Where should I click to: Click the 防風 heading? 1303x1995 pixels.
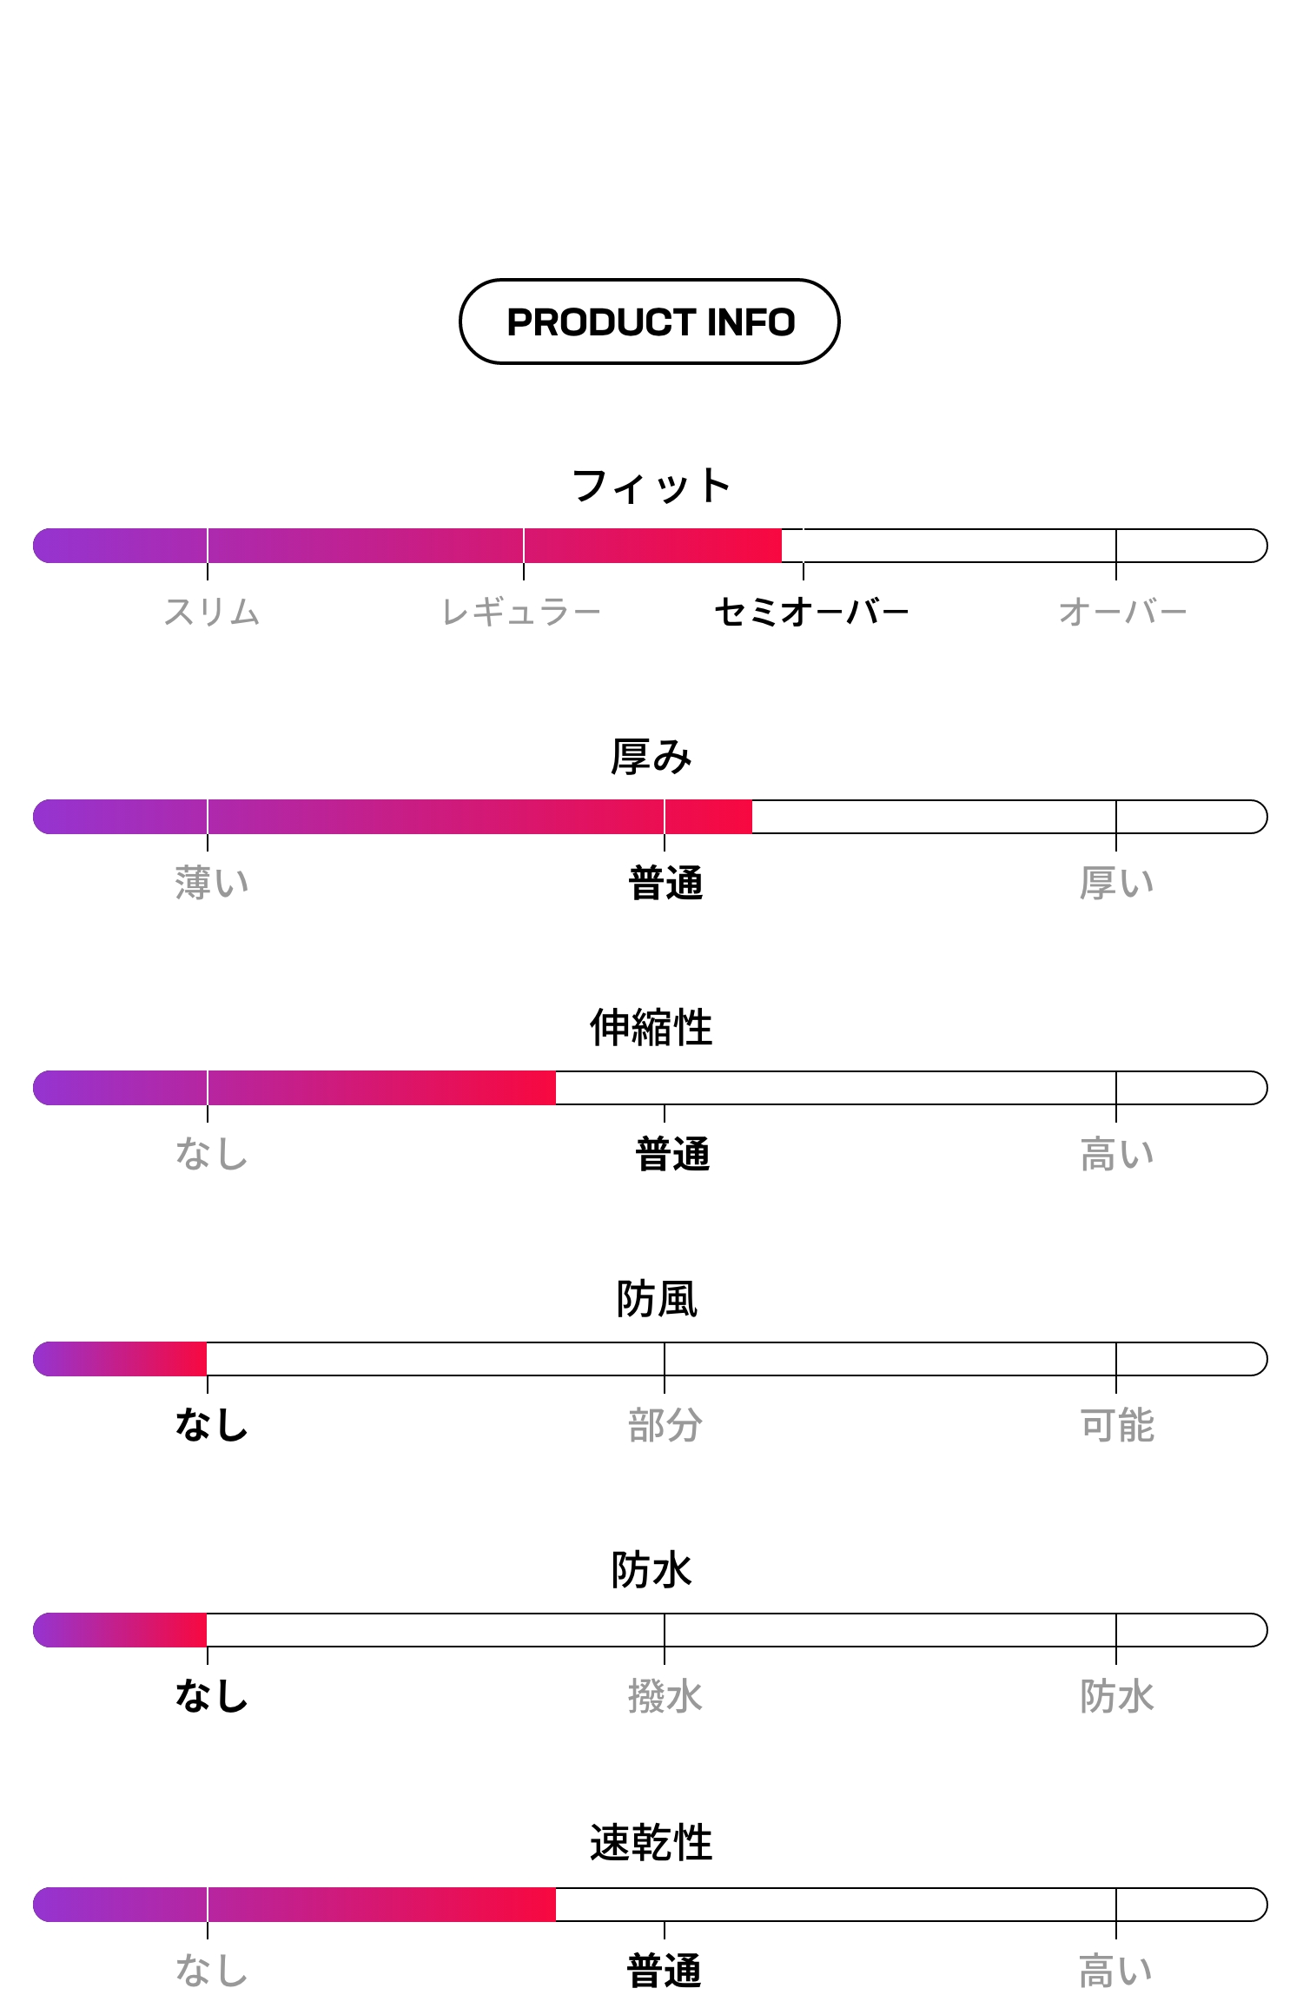click(x=658, y=1300)
